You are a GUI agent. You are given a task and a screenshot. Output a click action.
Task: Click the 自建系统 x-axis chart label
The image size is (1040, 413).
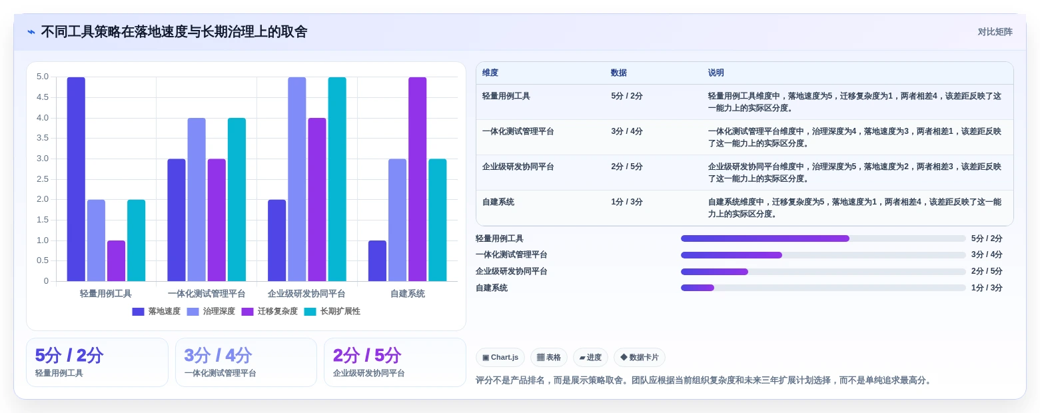408,294
